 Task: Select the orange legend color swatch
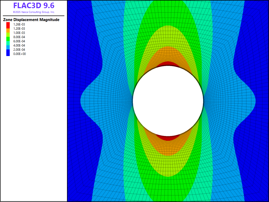tap(8, 31)
